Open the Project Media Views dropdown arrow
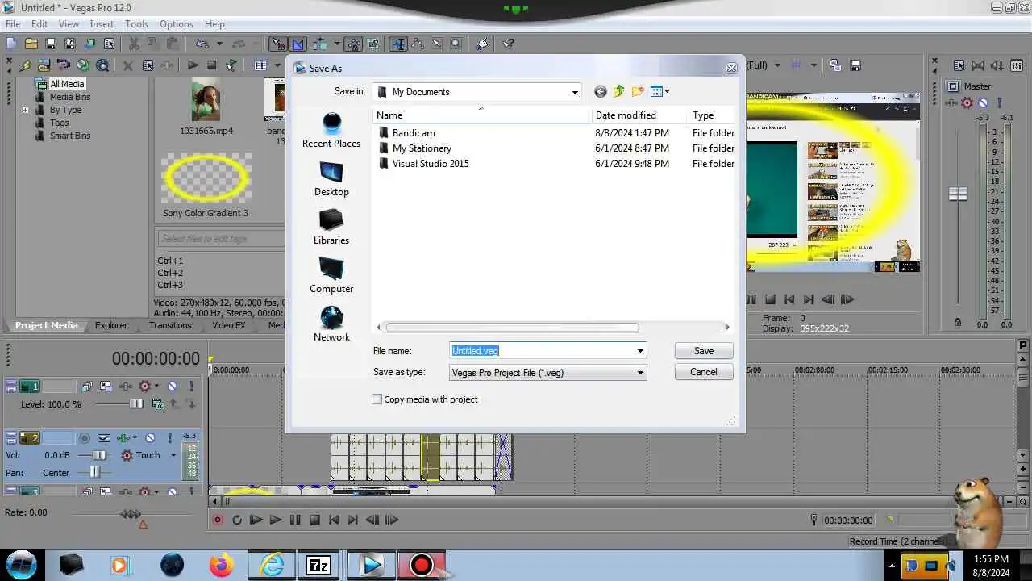Screen dimensions: 1032x581 tap(277, 65)
